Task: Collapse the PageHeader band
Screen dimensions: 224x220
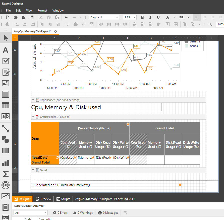Action: [x=33, y=100]
